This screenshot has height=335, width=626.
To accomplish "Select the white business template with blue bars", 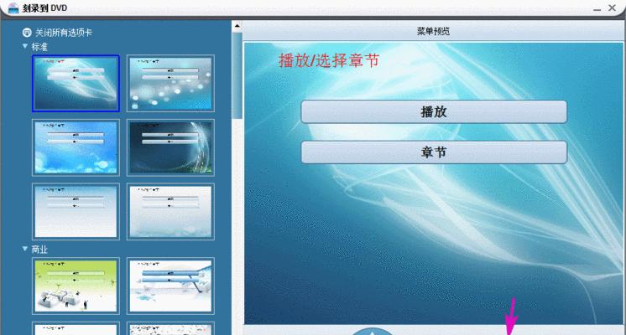I will click(x=170, y=286).
